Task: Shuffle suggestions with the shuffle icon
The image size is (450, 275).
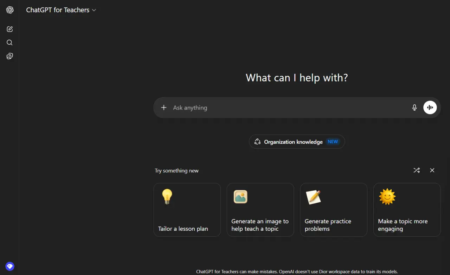Action: click(417, 170)
